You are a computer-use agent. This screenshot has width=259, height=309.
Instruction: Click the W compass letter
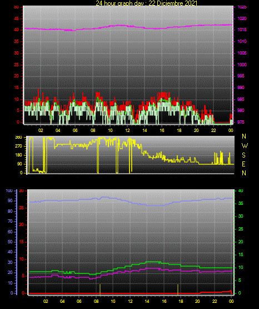coord(245,146)
